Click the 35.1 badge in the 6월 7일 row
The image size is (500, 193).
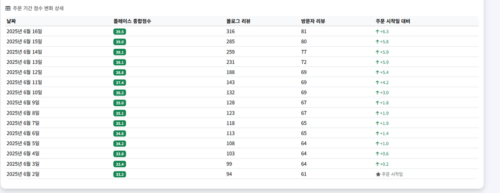click(x=120, y=124)
